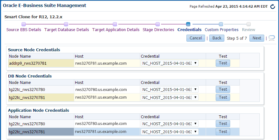Go to the Target Application Details step
Image resolution: width=279 pixels, height=140 pixels.
(116, 29)
